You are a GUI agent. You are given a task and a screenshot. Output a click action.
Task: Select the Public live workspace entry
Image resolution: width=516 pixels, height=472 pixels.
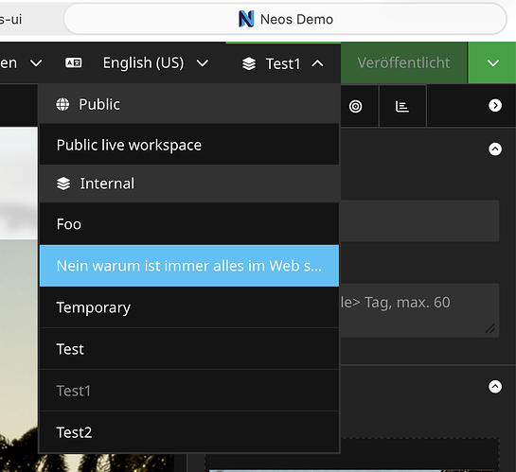(x=189, y=145)
